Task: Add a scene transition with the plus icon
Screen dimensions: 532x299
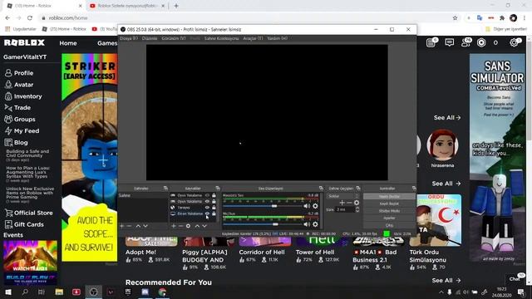Action: click(x=342, y=203)
